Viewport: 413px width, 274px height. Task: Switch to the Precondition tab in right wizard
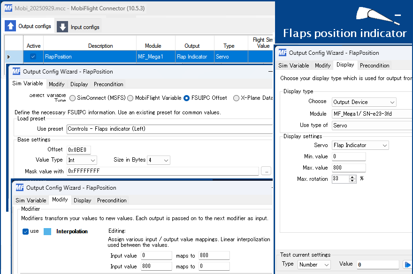pos(375,66)
